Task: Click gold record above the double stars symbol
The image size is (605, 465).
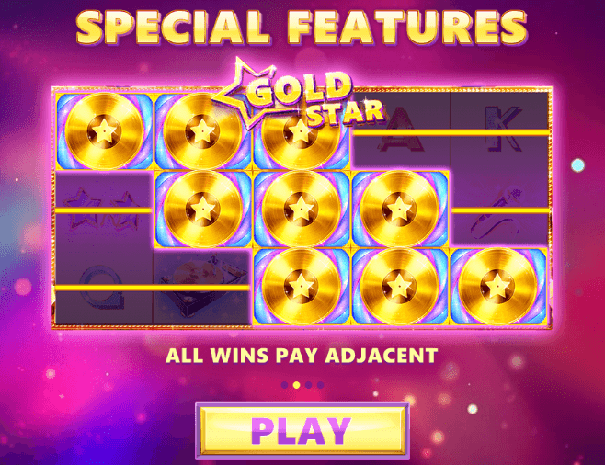Action: 104,131
